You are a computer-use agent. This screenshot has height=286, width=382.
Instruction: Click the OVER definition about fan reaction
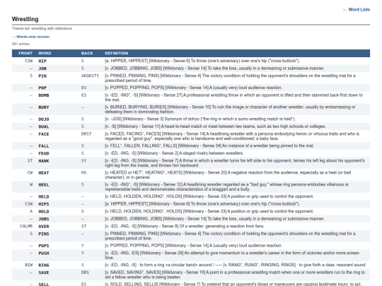click(185, 226)
